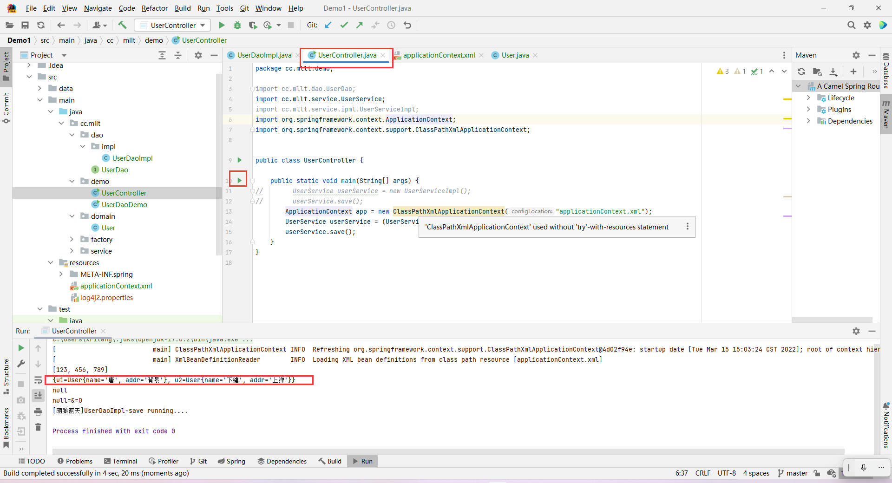The width and height of the screenshot is (892, 483).
Task: Click the Build project hammer icon
Action: (122, 25)
